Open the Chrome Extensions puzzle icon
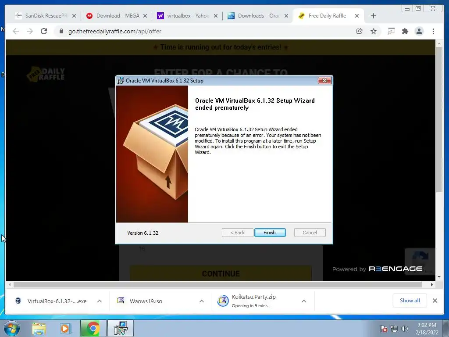This screenshot has width=449, height=337. 405,31
